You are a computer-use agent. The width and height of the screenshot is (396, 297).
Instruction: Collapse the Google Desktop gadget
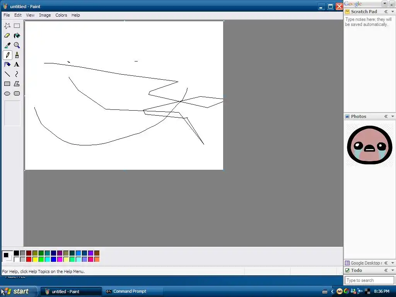click(x=386, y=263)
